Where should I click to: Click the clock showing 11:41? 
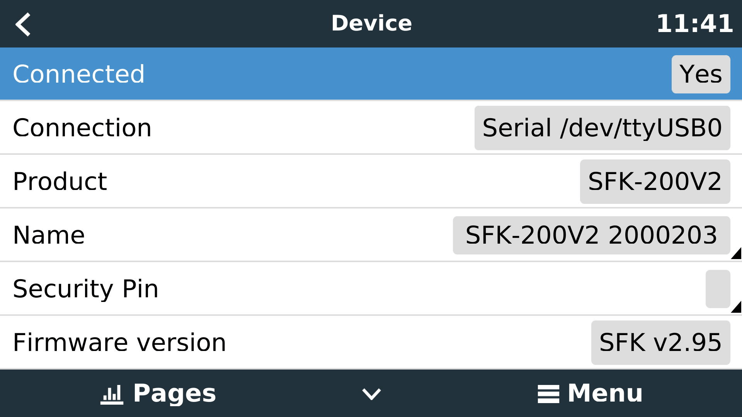click(x=694, y=23)
